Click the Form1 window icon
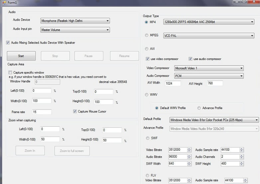Image resolution: width=260 pixels, height=184 pixels. [4, 2]
